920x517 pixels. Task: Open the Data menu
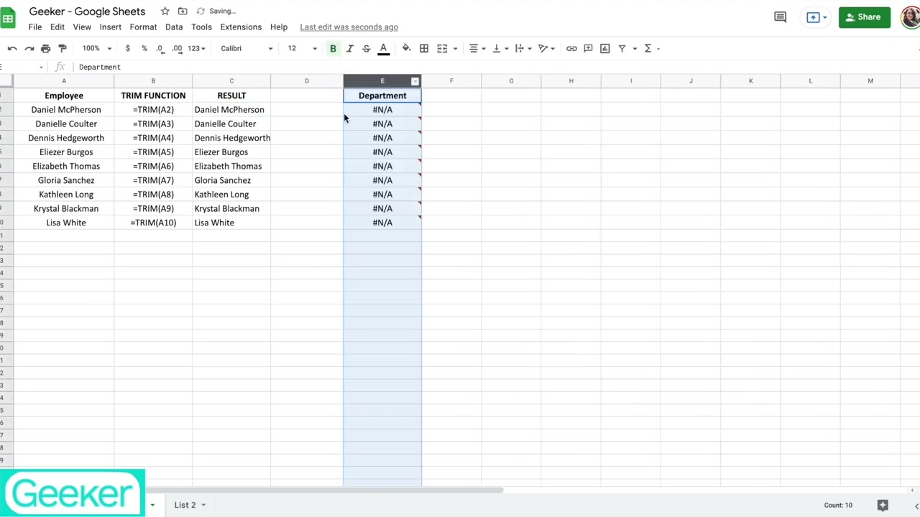pyautogui.click(x=174, y=27)
